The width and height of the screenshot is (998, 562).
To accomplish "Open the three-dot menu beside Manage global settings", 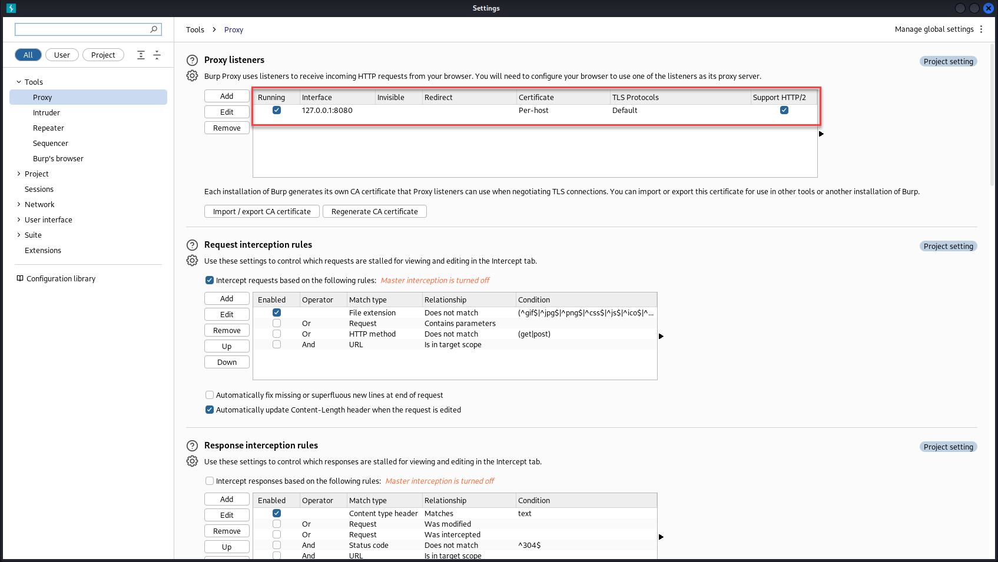I will click(982, 29).
